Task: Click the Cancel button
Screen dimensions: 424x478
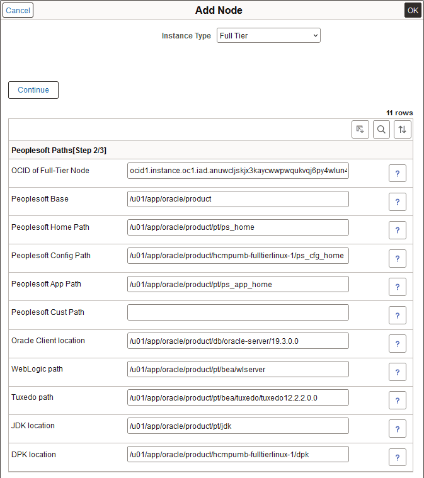Action: point(18,10)
